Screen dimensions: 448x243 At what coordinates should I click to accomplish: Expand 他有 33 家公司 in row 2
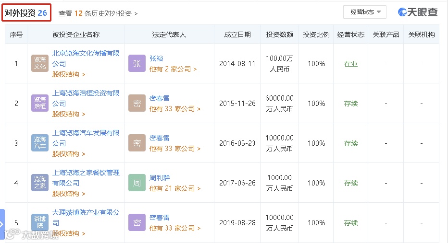[x=175, y=109]
